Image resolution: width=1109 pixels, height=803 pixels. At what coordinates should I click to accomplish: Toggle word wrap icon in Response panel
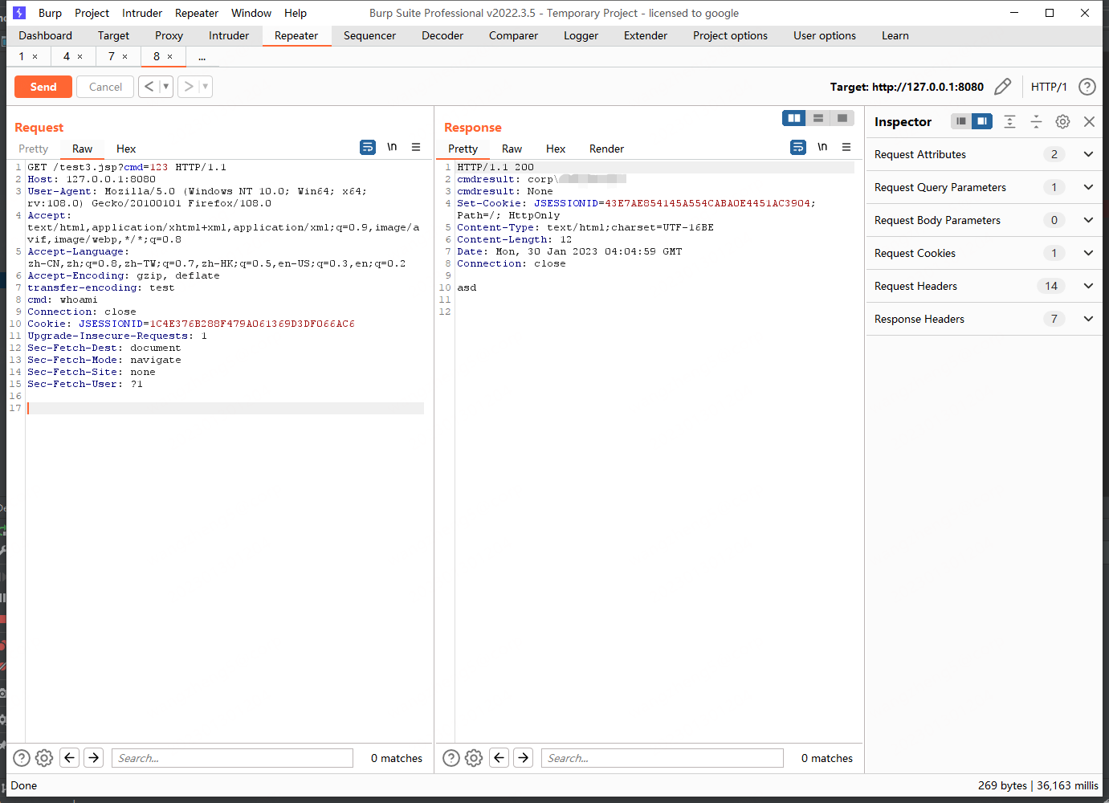(x=798, y=147)
